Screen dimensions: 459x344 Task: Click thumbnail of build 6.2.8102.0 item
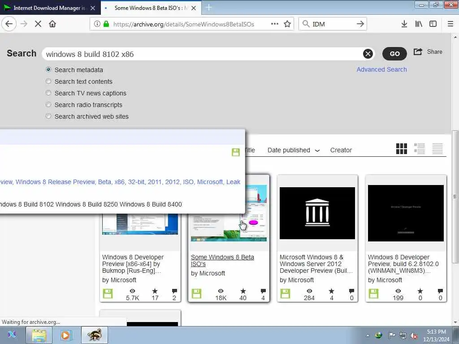tap(406, 213)
